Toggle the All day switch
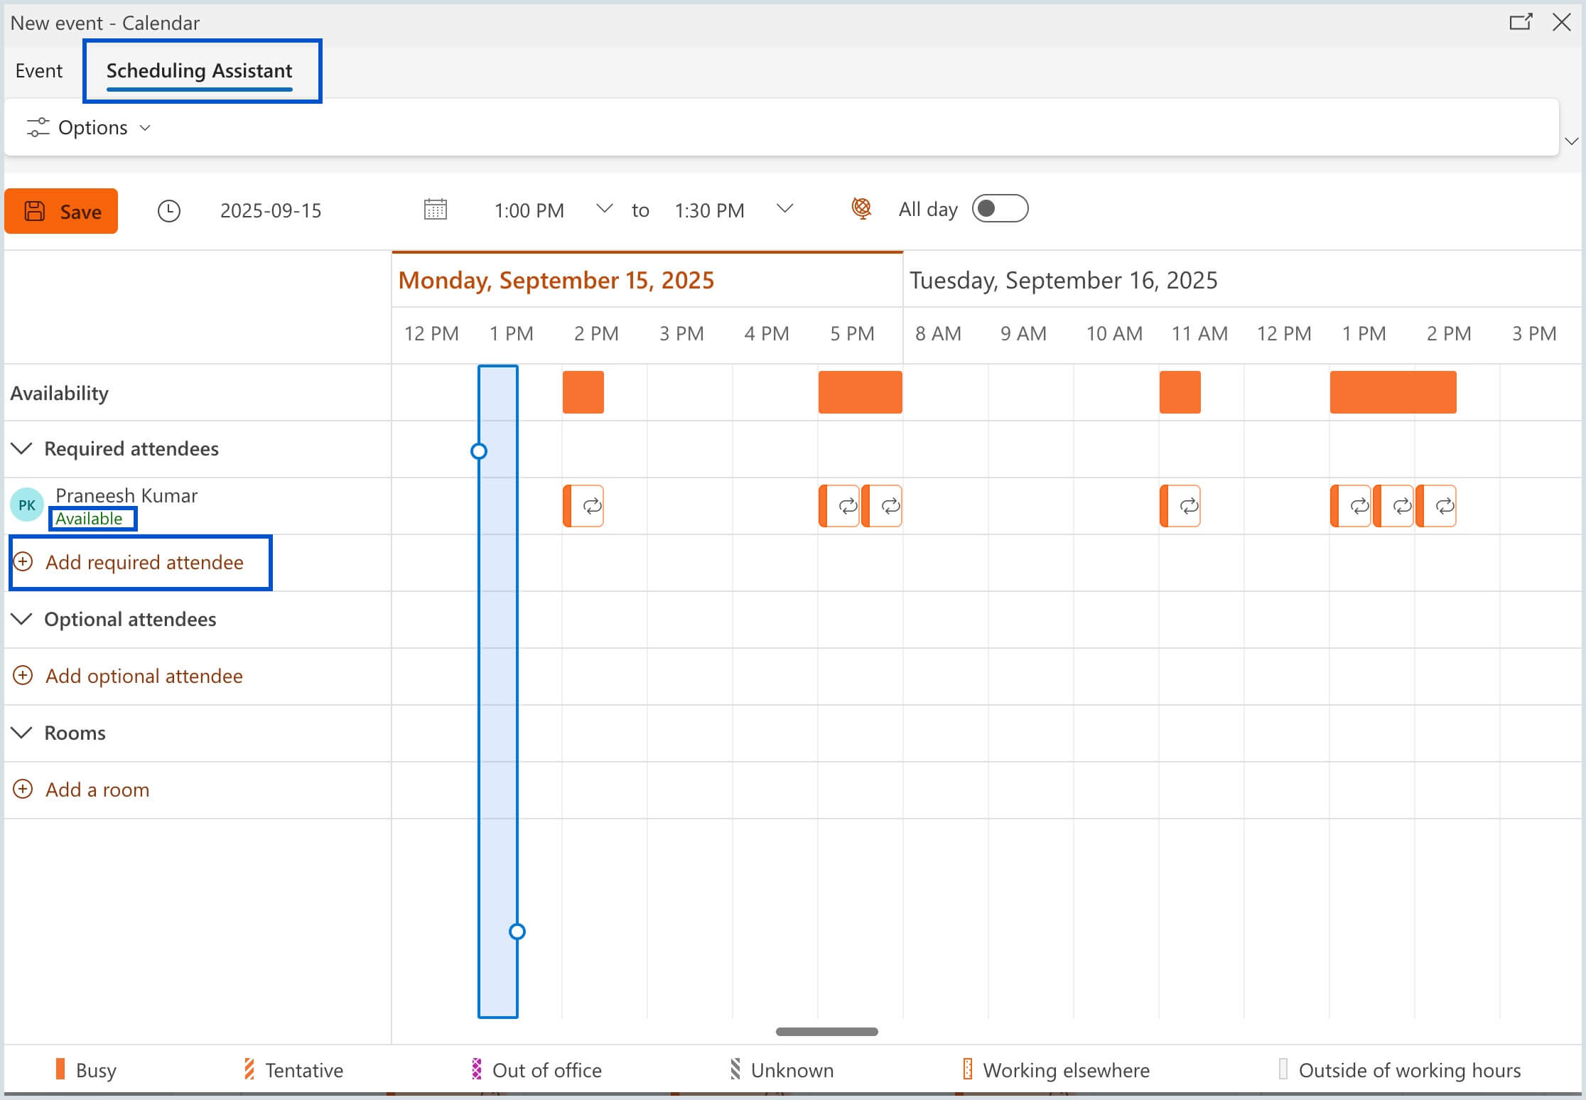Viewport: 1586px width, 1100px height. pyautogui.click(x=999, y=209)
